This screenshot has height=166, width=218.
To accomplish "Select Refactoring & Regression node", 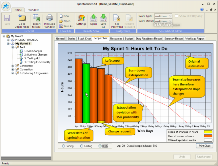I will pyautogui.click(x=34, y=73).
